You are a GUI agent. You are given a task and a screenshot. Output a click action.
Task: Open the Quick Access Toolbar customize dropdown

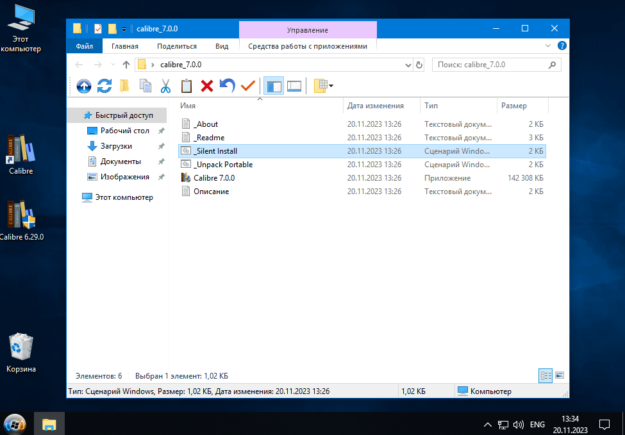pos(124,29)
